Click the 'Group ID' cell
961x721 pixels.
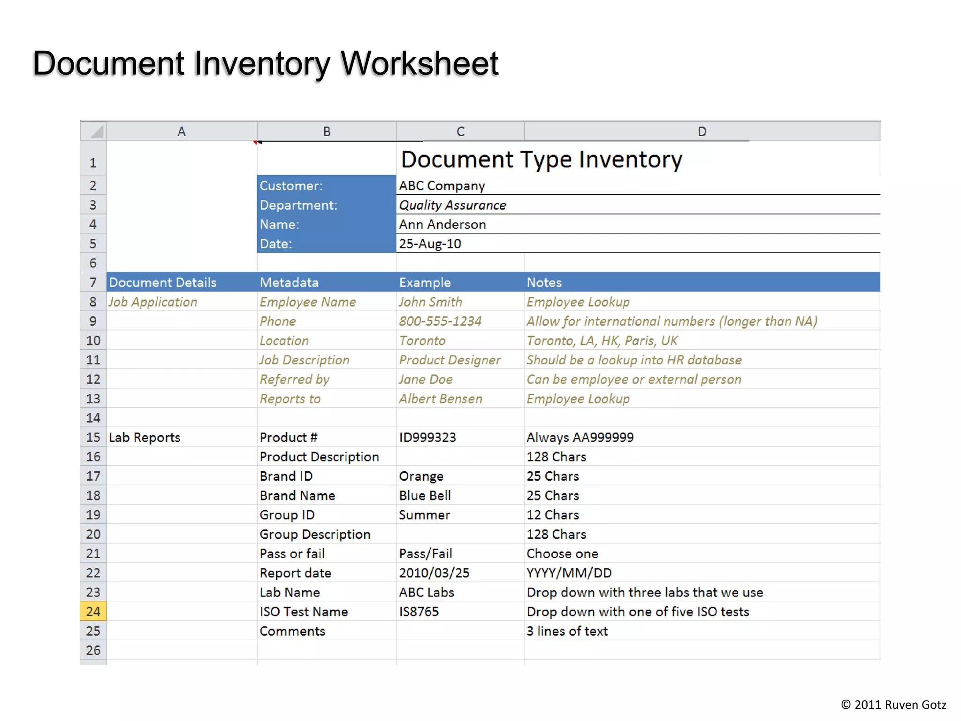(x=327, y=514)
